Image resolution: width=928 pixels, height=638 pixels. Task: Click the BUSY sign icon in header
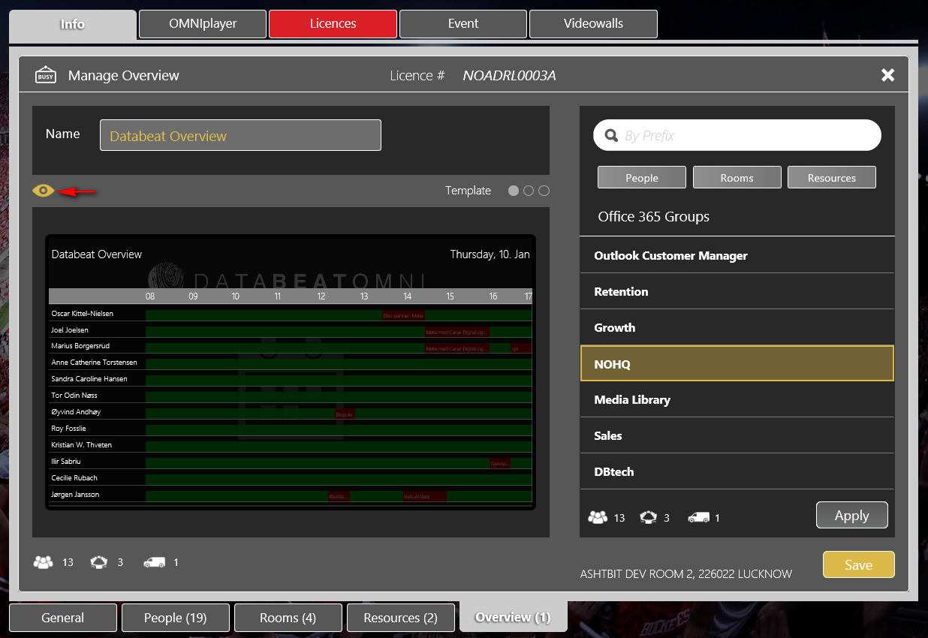(46, 75)
